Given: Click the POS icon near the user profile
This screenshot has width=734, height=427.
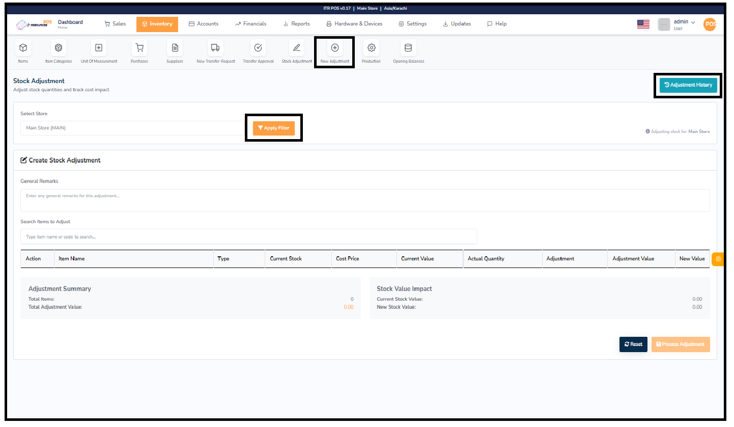Looking at the screenshot, I should [x=710, y=24].
